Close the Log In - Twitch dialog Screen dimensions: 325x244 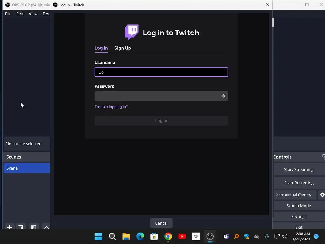pos(267,5)
